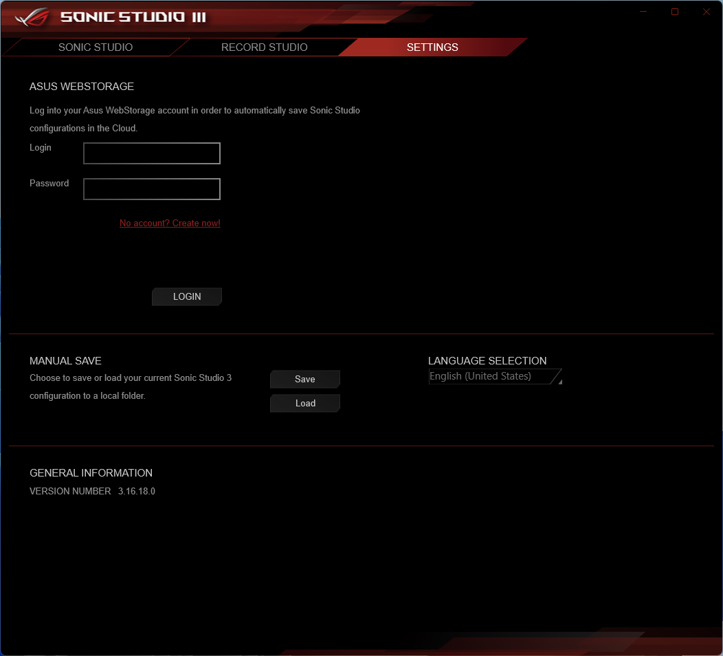Open the RECORD STUDIO tab
This screenshot has width=723, height=656.
264,47
